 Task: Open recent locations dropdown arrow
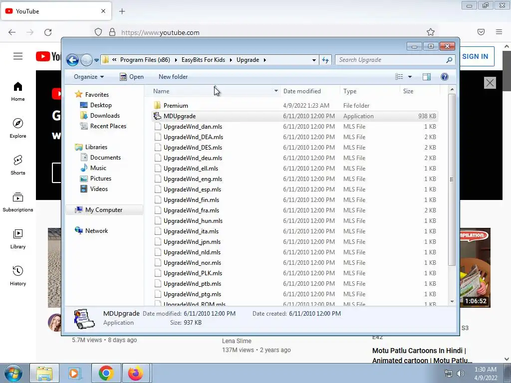click(96, 60)
